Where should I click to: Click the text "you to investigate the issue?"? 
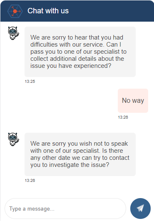click(x=70, y=165)
